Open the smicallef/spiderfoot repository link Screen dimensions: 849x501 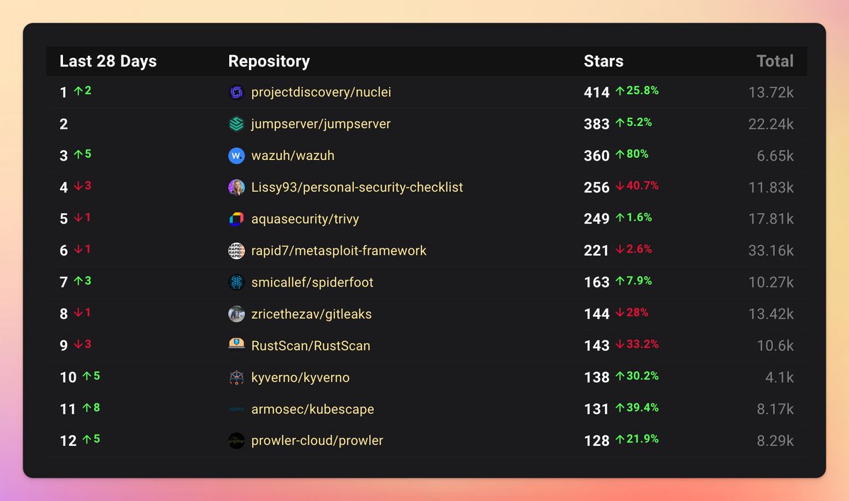[x=312, y=282]
